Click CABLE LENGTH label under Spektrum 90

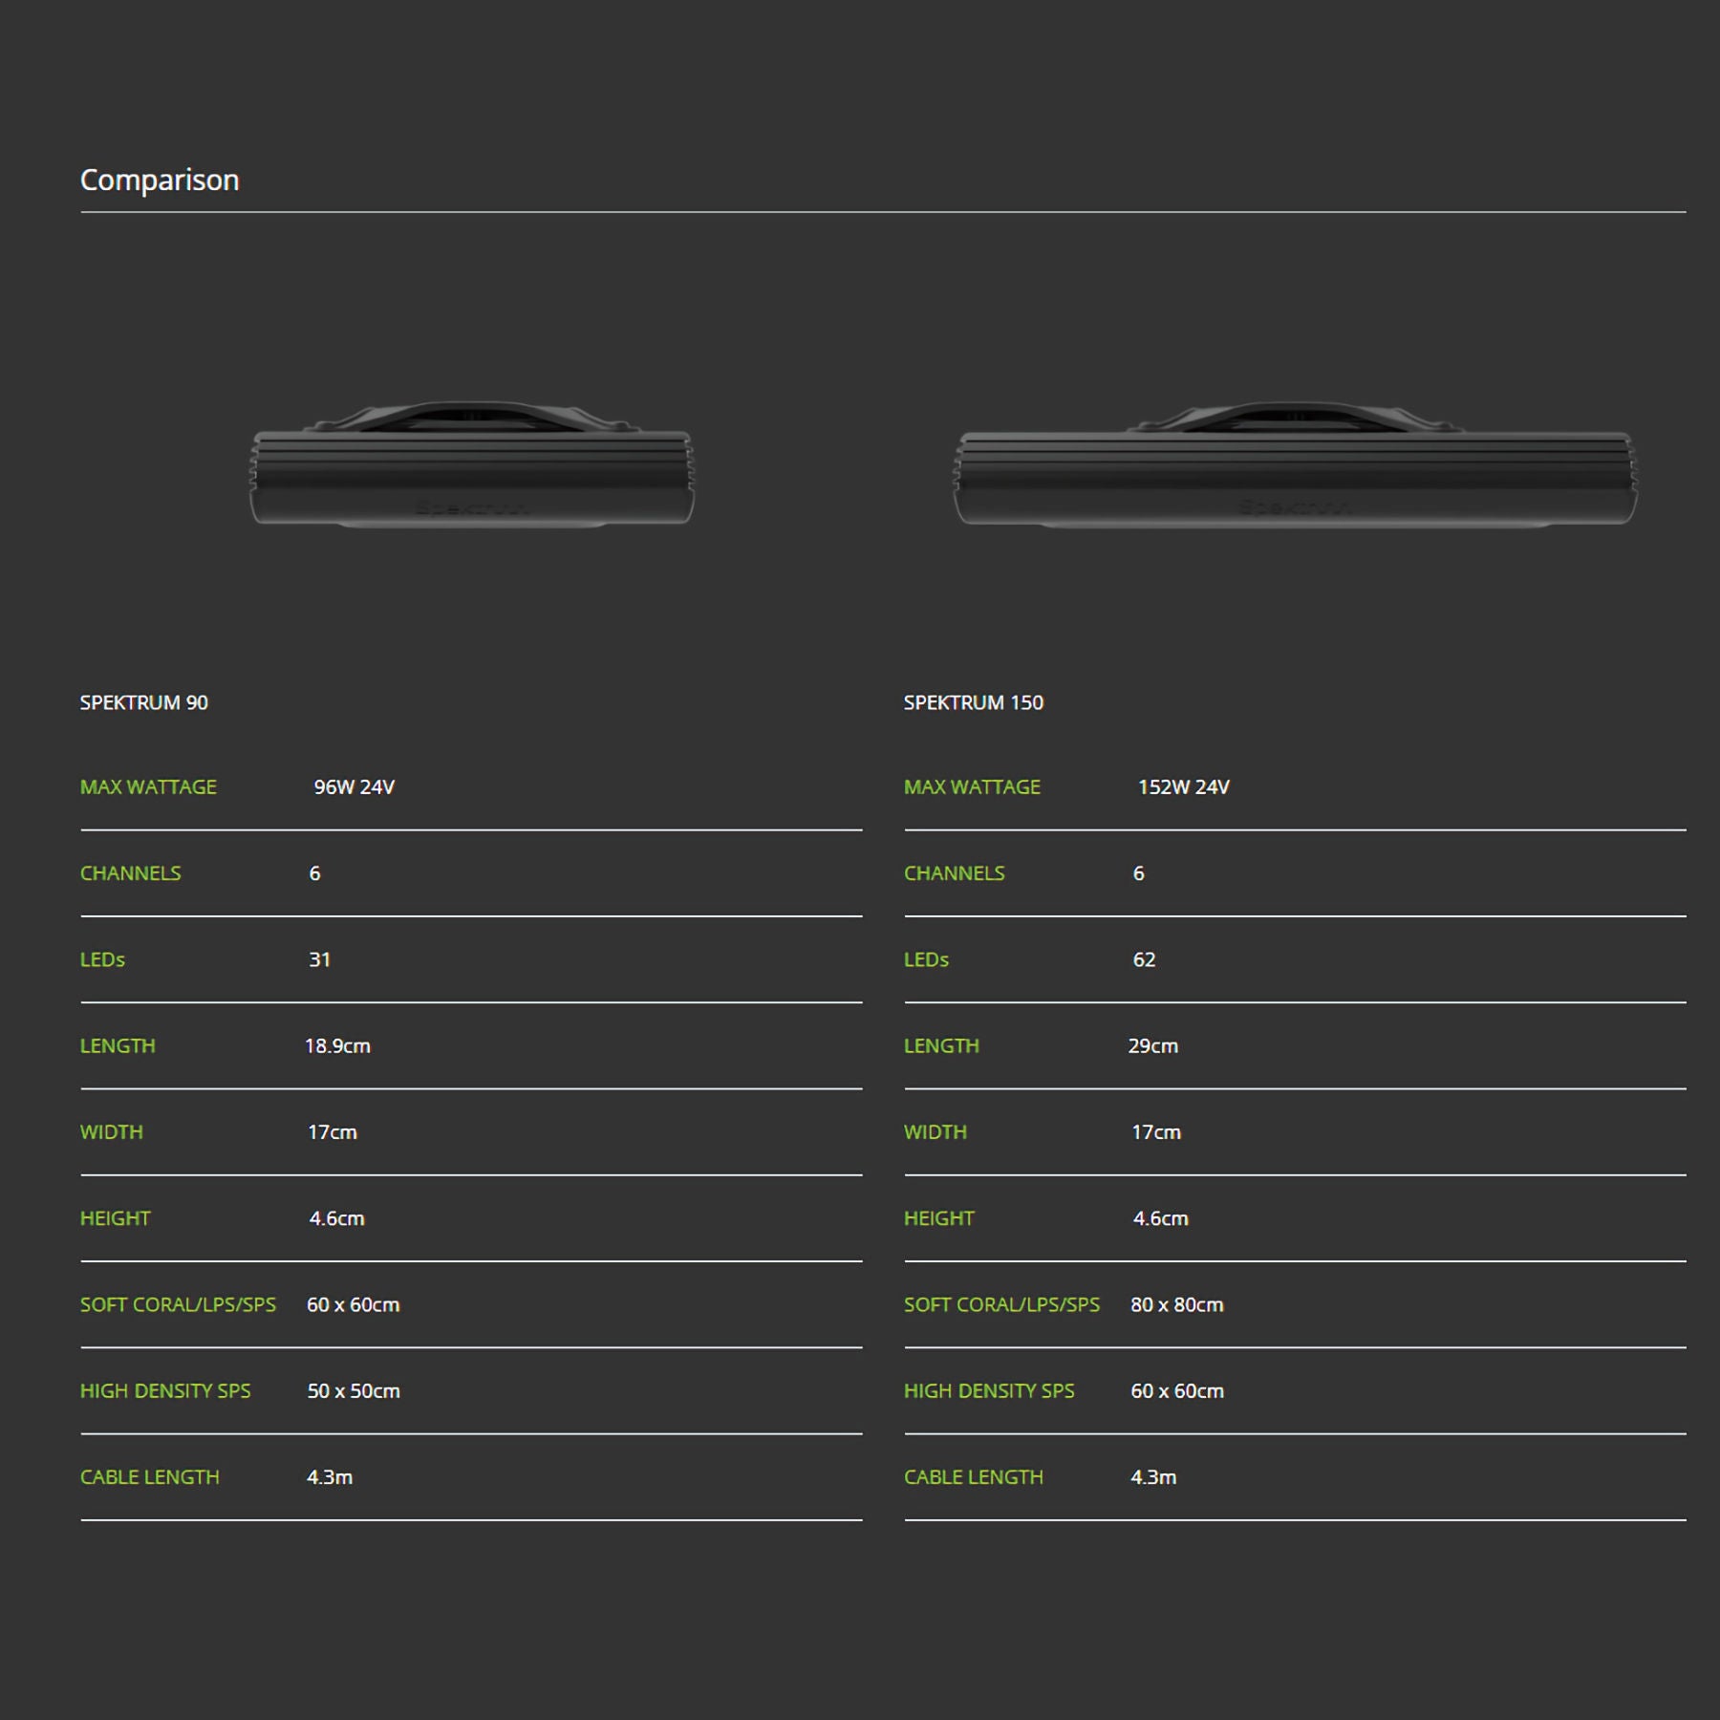coord(150,1477)
